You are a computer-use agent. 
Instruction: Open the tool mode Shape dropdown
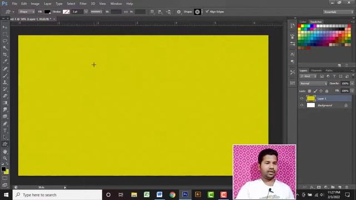tap(26, 12)
